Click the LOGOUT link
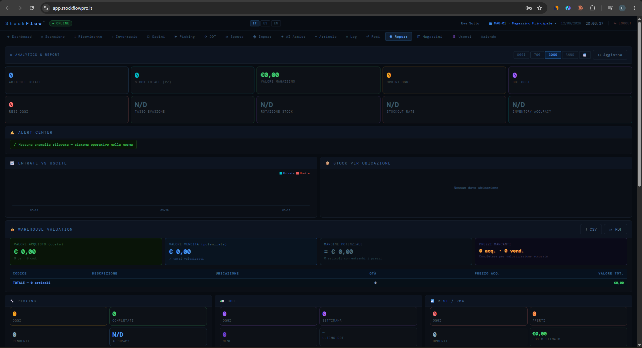Image resolution: width=642 pixels, height=348 pixels. click(x=622, y=23)
